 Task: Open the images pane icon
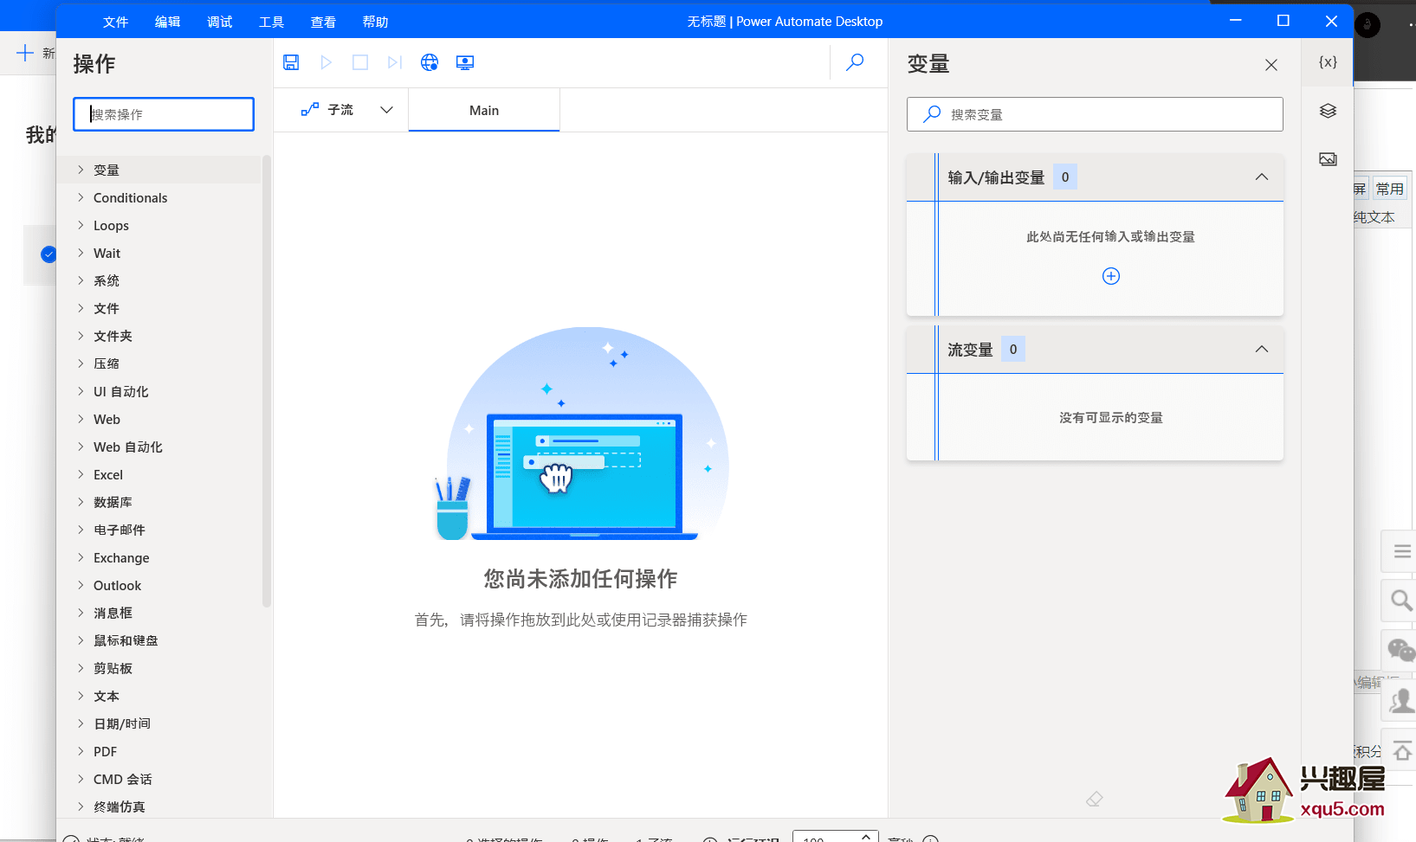(1328, 159)
